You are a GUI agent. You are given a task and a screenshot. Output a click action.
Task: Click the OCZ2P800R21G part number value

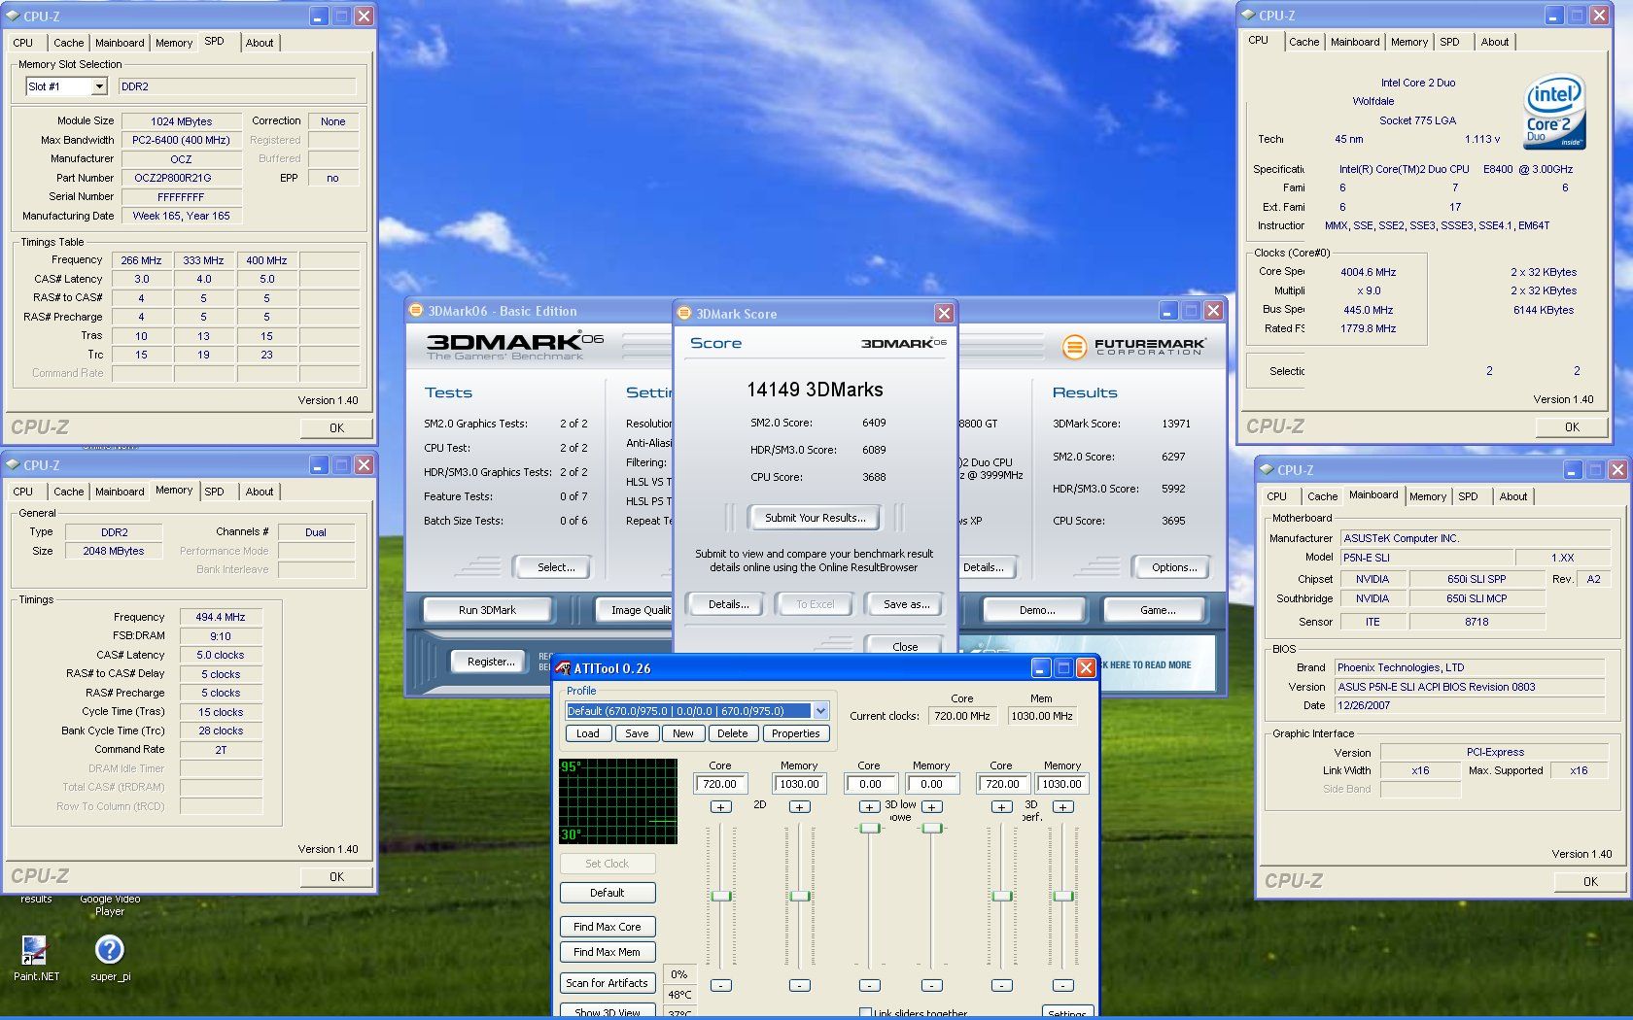[x=182, y=178]
